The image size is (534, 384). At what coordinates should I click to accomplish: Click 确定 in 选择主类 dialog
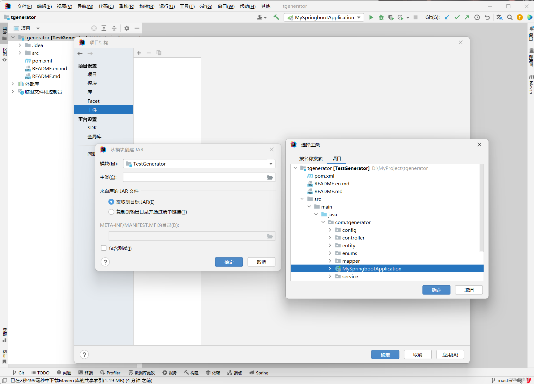[436, 290]
